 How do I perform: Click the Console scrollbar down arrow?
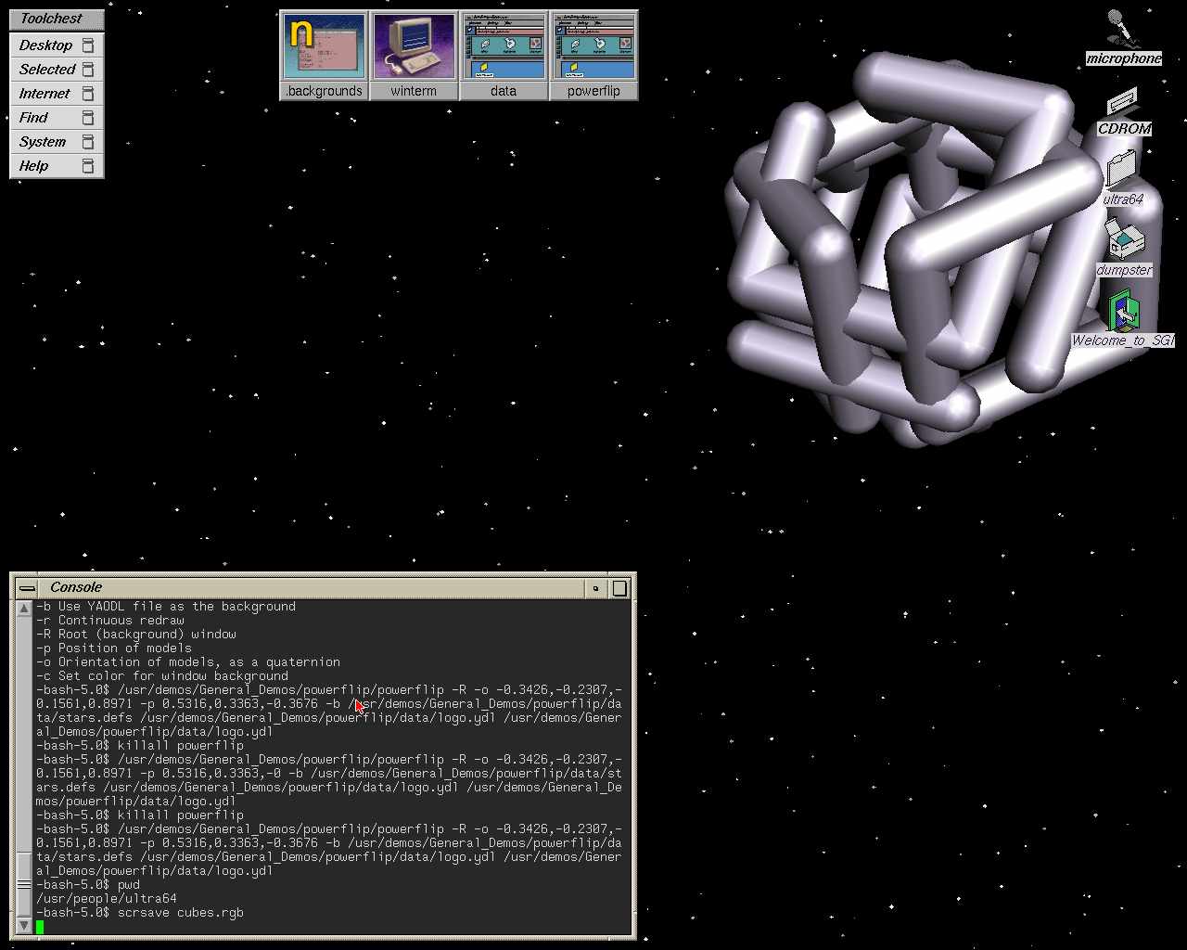[24, 925]
